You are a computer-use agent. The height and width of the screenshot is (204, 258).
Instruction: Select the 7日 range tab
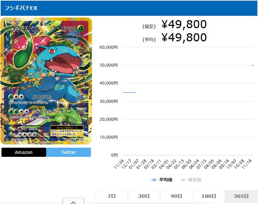(x=112, y=196)
